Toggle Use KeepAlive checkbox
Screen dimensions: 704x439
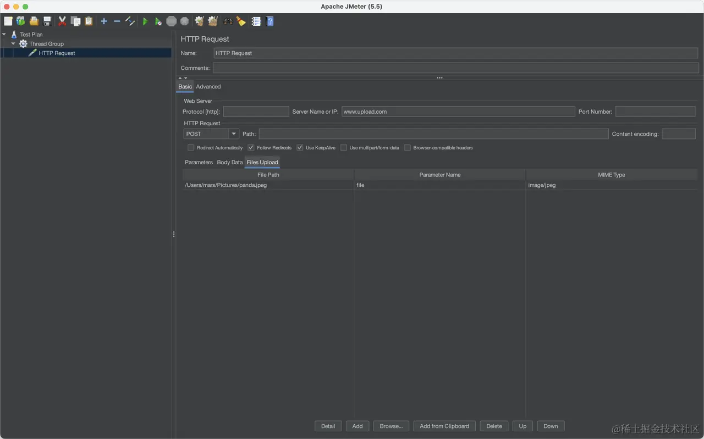(x=300, y=148)
